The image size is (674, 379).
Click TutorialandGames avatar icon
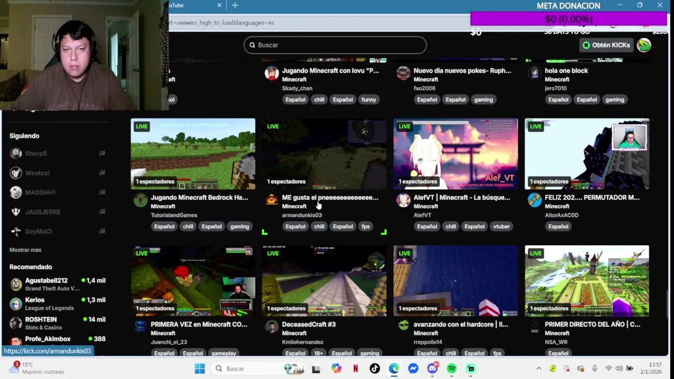click(x=141, y=200)
